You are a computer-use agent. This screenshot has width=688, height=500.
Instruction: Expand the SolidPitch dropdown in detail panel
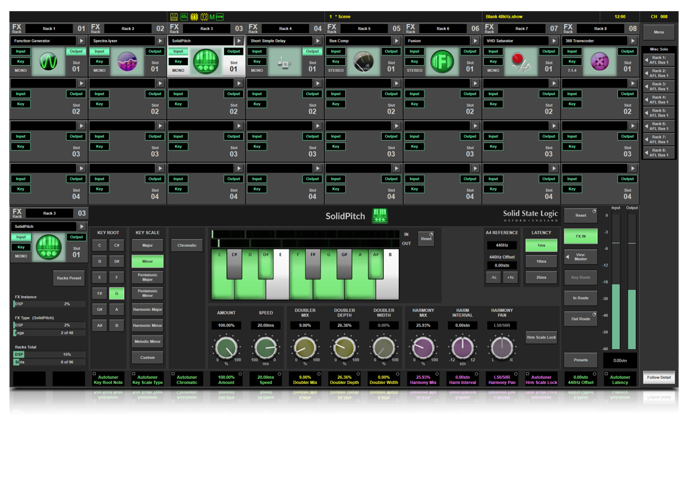(82, 226)
